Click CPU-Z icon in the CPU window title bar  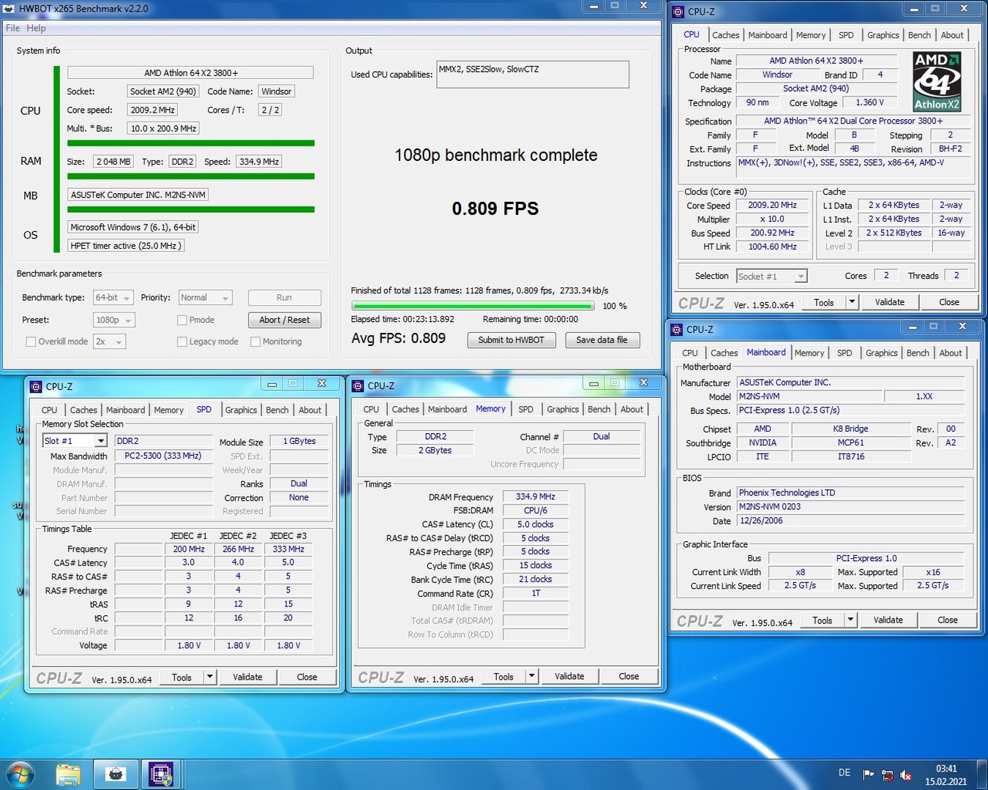(678, 12)
